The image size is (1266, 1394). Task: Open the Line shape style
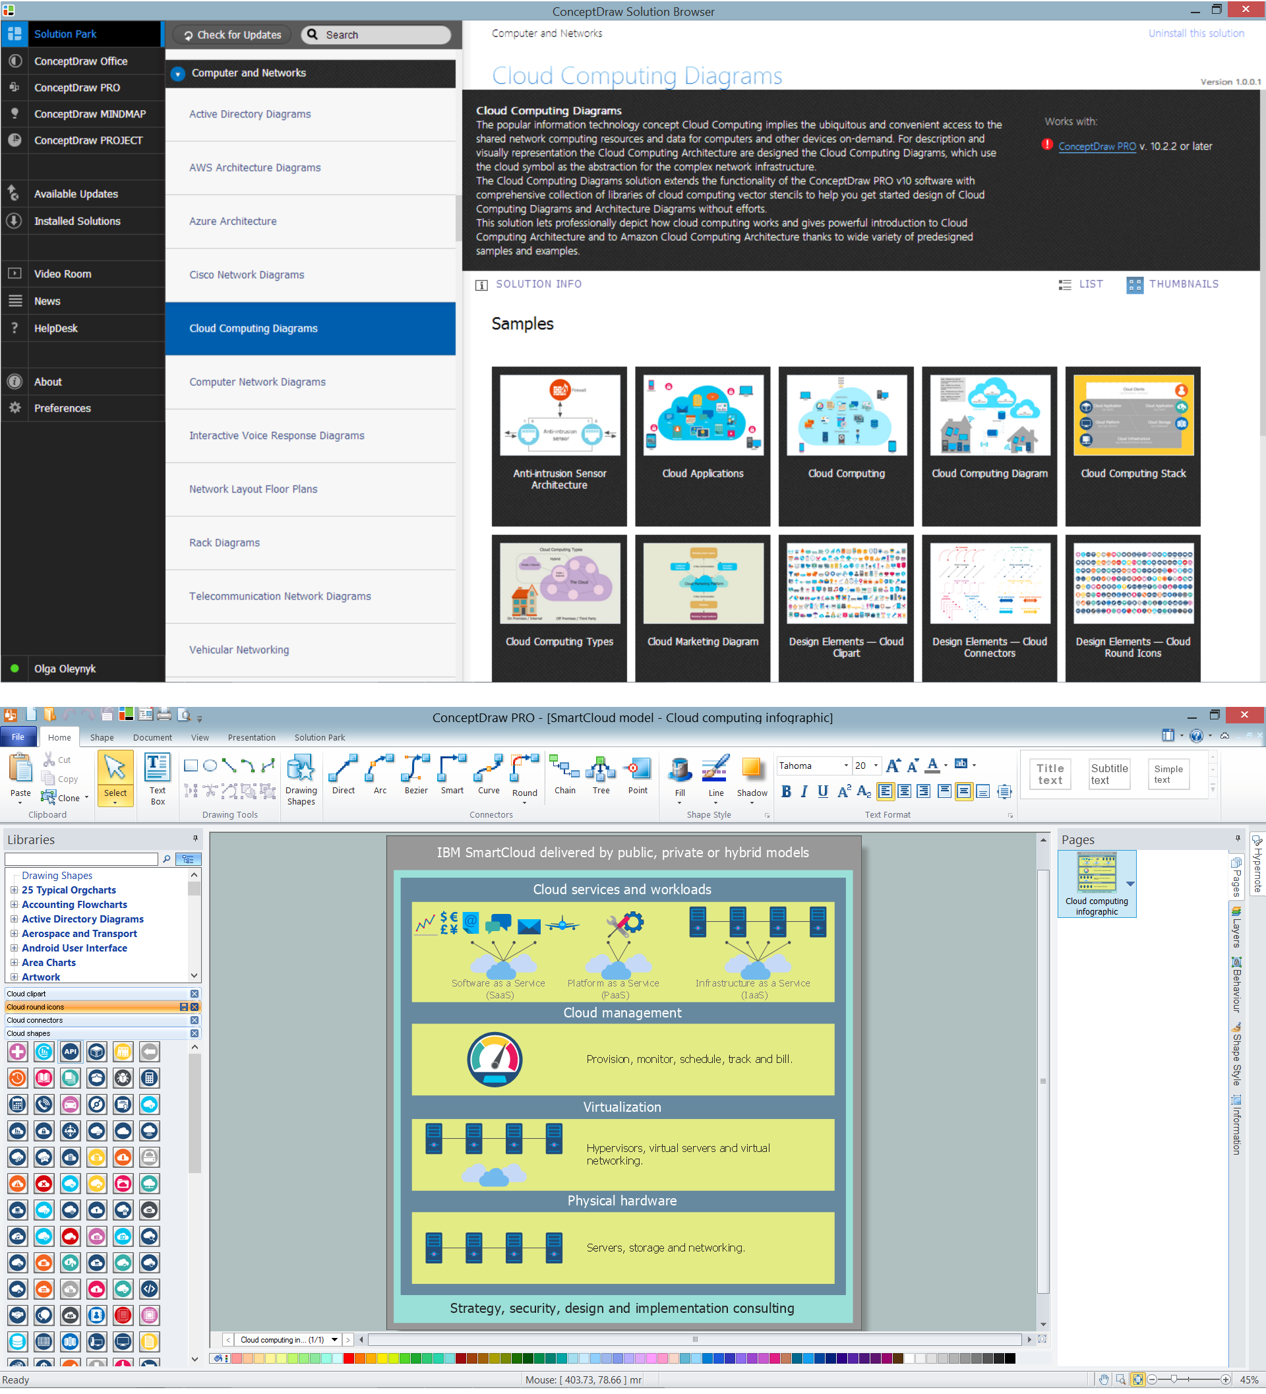pyautogui.click(x=715, y=779)
